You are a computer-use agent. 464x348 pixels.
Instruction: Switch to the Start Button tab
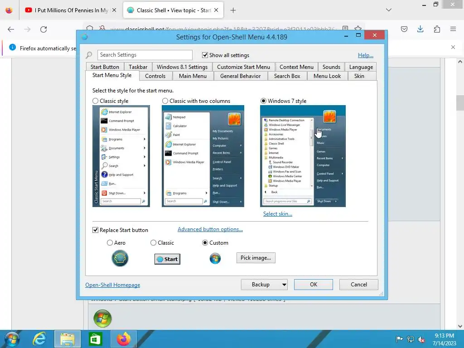[105, 67]
